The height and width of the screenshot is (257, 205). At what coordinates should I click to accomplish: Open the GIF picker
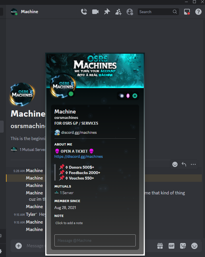click(171, 246)
